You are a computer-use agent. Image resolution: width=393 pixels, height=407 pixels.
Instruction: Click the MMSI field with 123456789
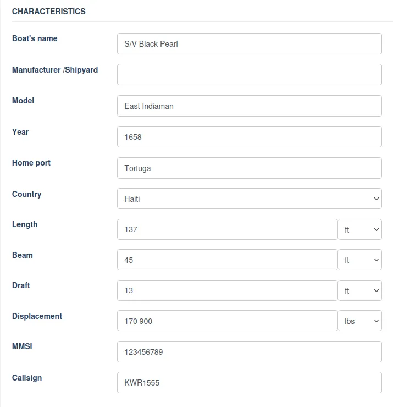pyautogui.click(x=250, y=351)
